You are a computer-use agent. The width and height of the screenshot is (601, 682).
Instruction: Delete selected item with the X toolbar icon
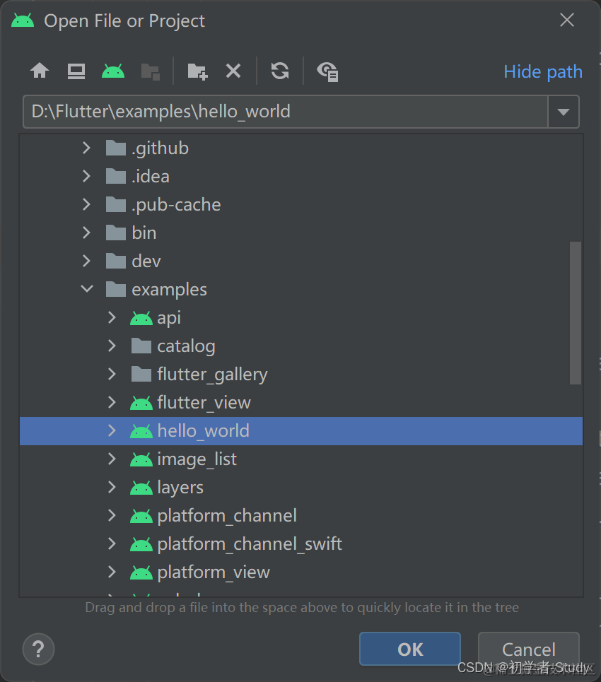(233, 71)
